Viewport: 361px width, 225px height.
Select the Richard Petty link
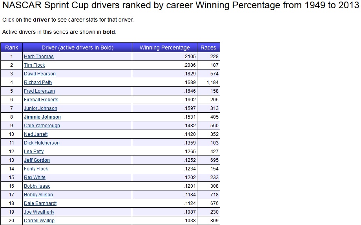tap(38, 82)
